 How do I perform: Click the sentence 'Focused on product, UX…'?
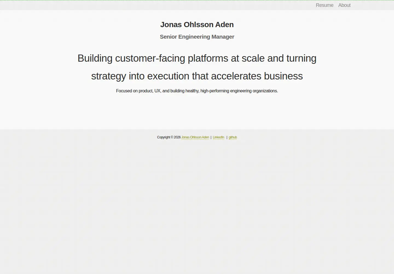197,91
